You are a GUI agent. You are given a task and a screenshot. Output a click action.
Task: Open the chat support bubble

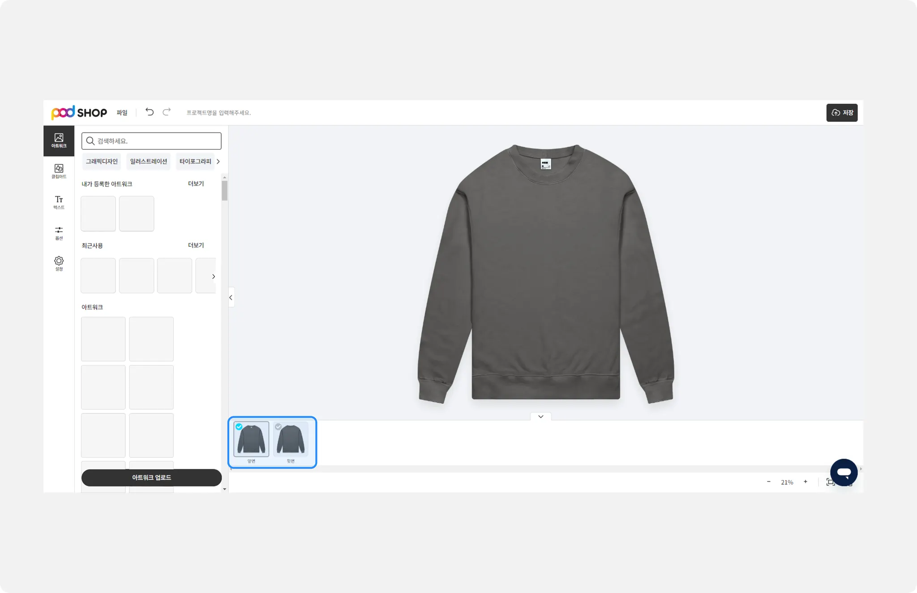pyautogui.click(x=844, y=472)
